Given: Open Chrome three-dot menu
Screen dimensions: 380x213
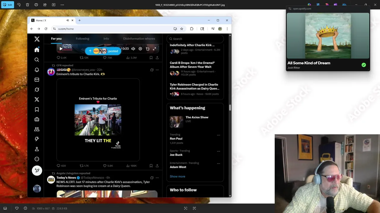Looking at the screenshot, I should coord(227,29).
